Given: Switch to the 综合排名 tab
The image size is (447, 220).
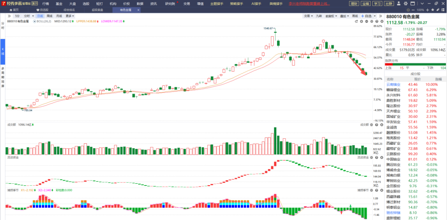Looking at the screenshot, I should (69, 10).
